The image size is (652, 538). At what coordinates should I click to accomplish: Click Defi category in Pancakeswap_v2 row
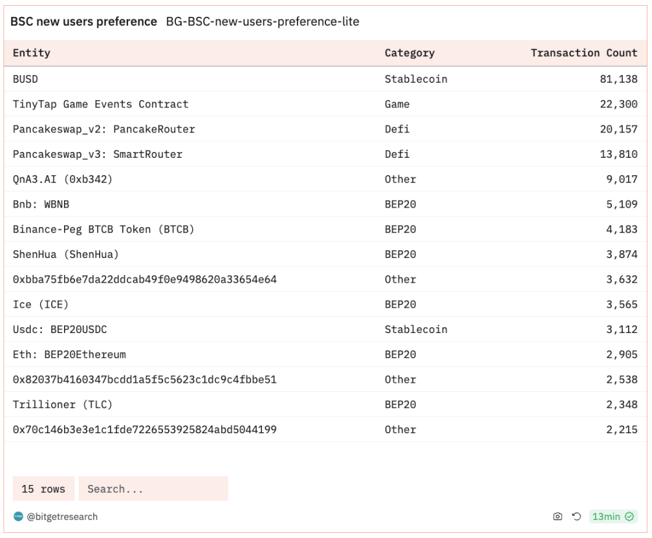pos(397,129)
